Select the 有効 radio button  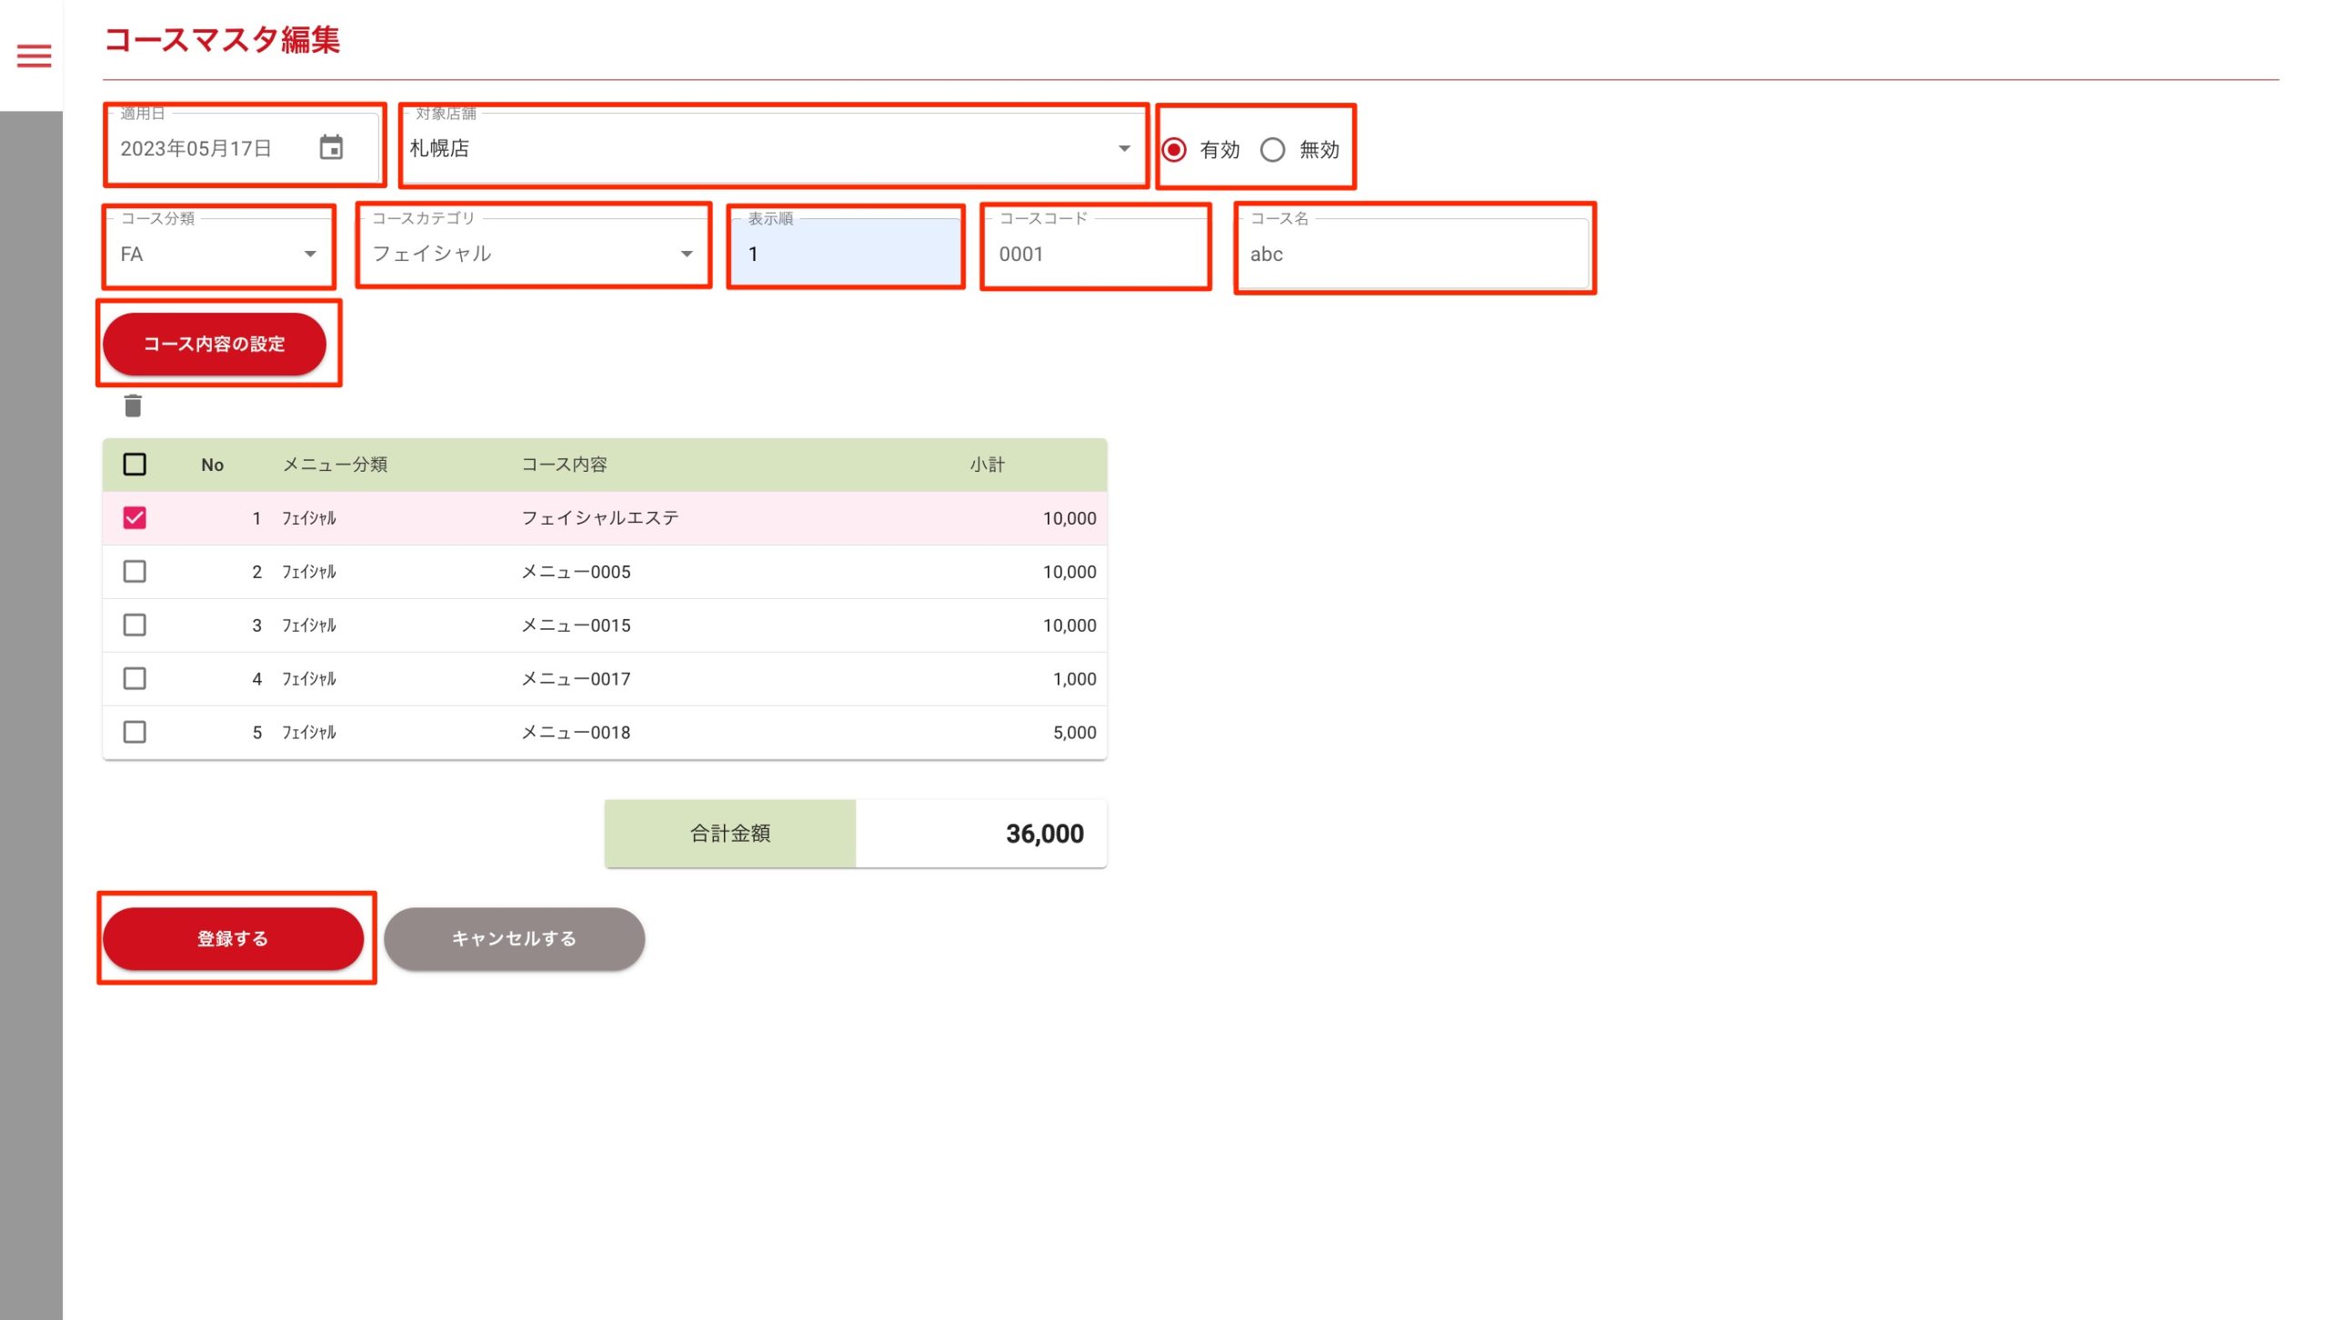(x=1174, y=150)
